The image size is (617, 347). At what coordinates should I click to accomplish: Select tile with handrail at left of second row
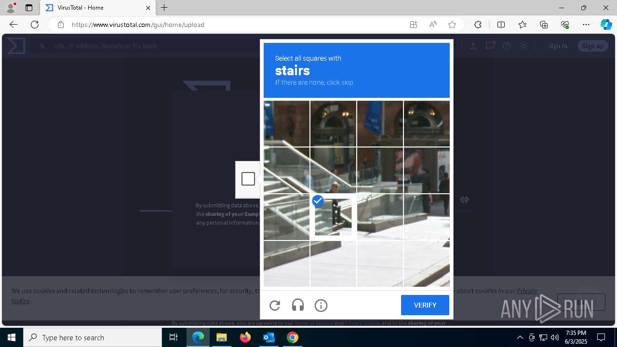click(286, 170)
